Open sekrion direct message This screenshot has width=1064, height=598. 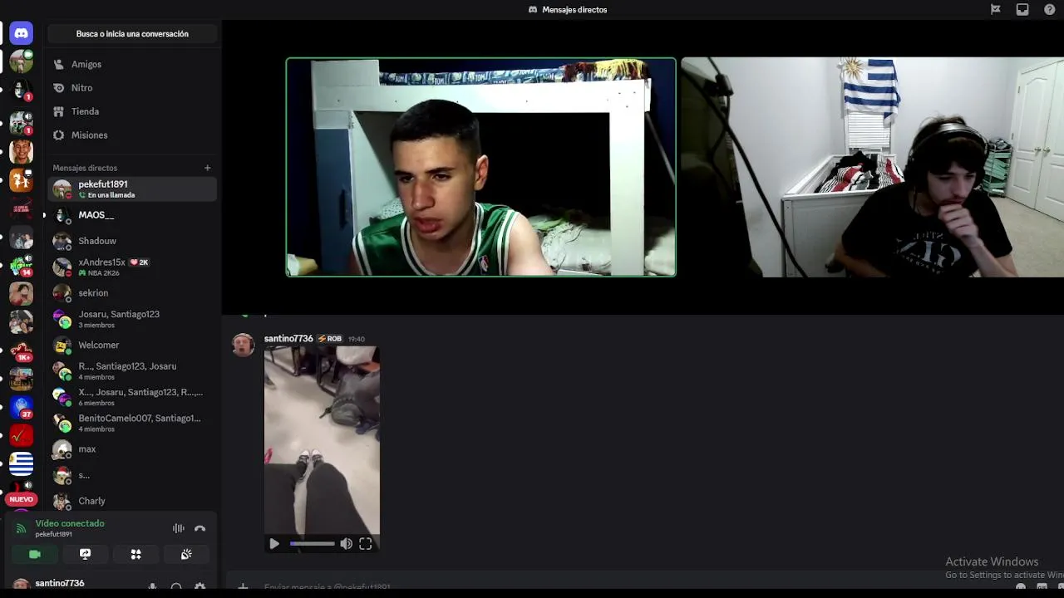coord(133,293)
